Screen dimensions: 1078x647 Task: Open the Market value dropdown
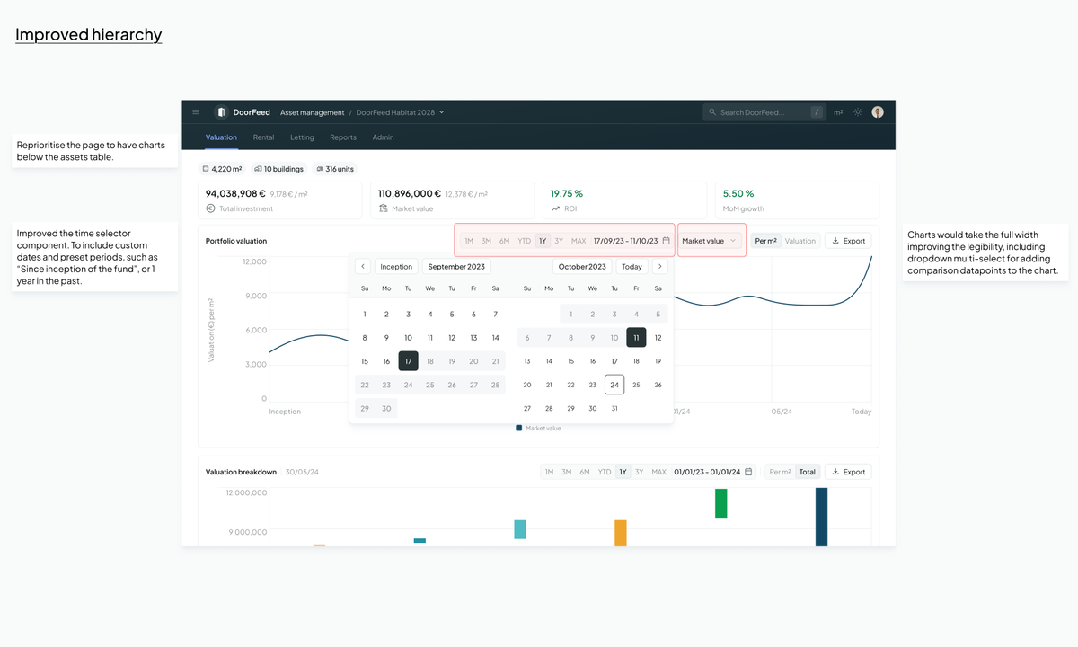(710, 241)
